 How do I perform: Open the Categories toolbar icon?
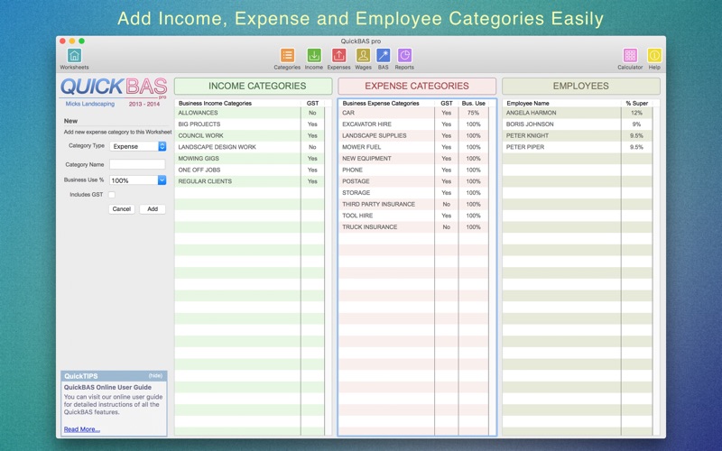coord(287,56)
